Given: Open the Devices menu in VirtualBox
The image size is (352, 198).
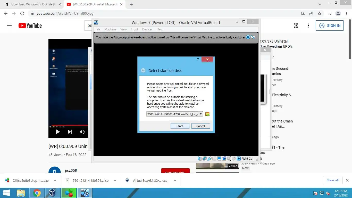Looking at the screenshot, I should (x=147, y=29).
